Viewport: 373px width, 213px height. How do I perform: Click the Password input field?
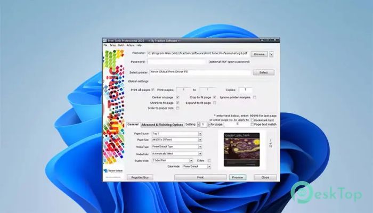176,62
